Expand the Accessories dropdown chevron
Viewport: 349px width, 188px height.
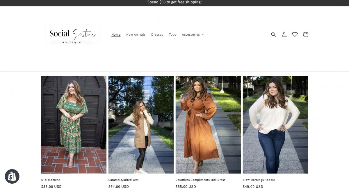pyautogui.click(x=203, y=35)
